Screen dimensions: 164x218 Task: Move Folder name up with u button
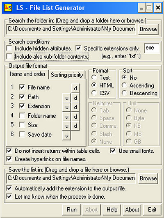coord(67,117)
